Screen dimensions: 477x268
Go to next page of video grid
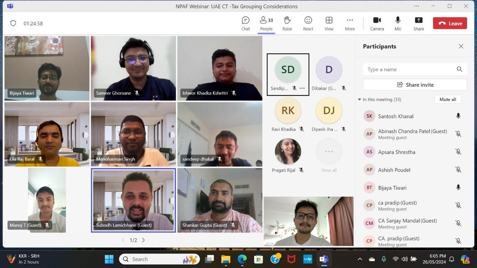pyautogui.click(x=143, y=240)
